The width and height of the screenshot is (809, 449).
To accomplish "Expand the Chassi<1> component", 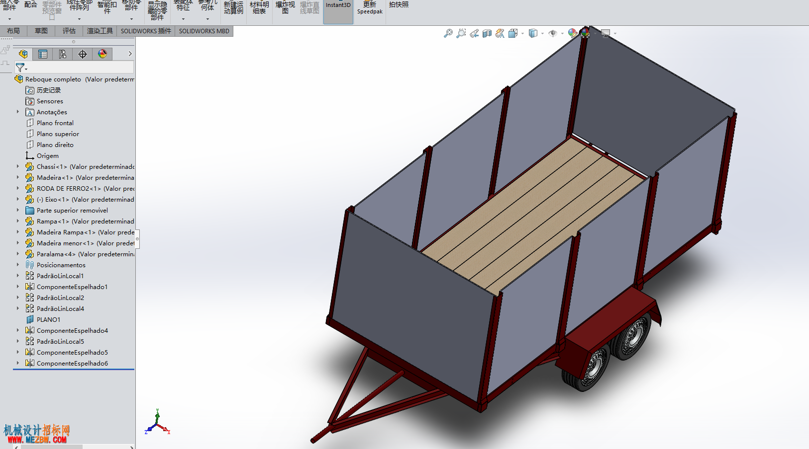I will click(18, 166).
